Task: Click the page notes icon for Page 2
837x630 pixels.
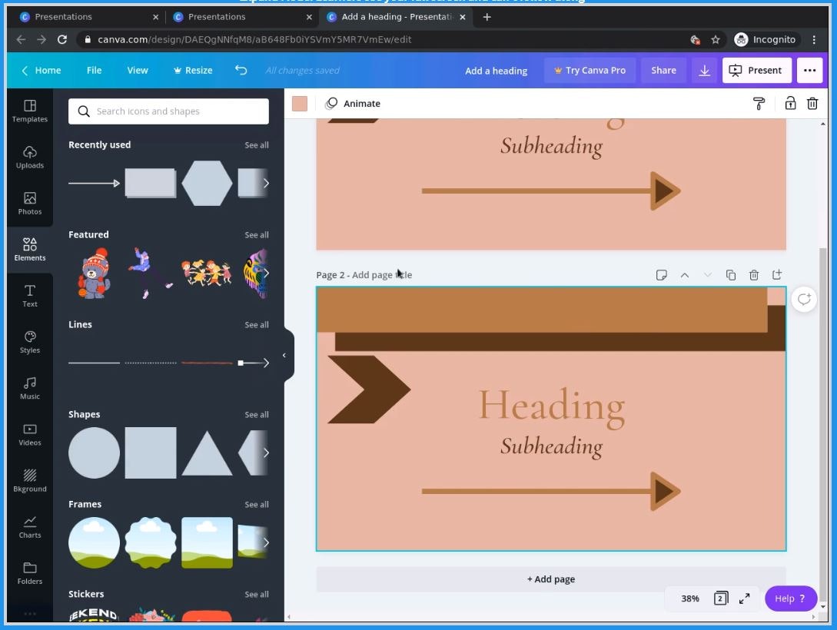Action: click(x=662, y=275)
